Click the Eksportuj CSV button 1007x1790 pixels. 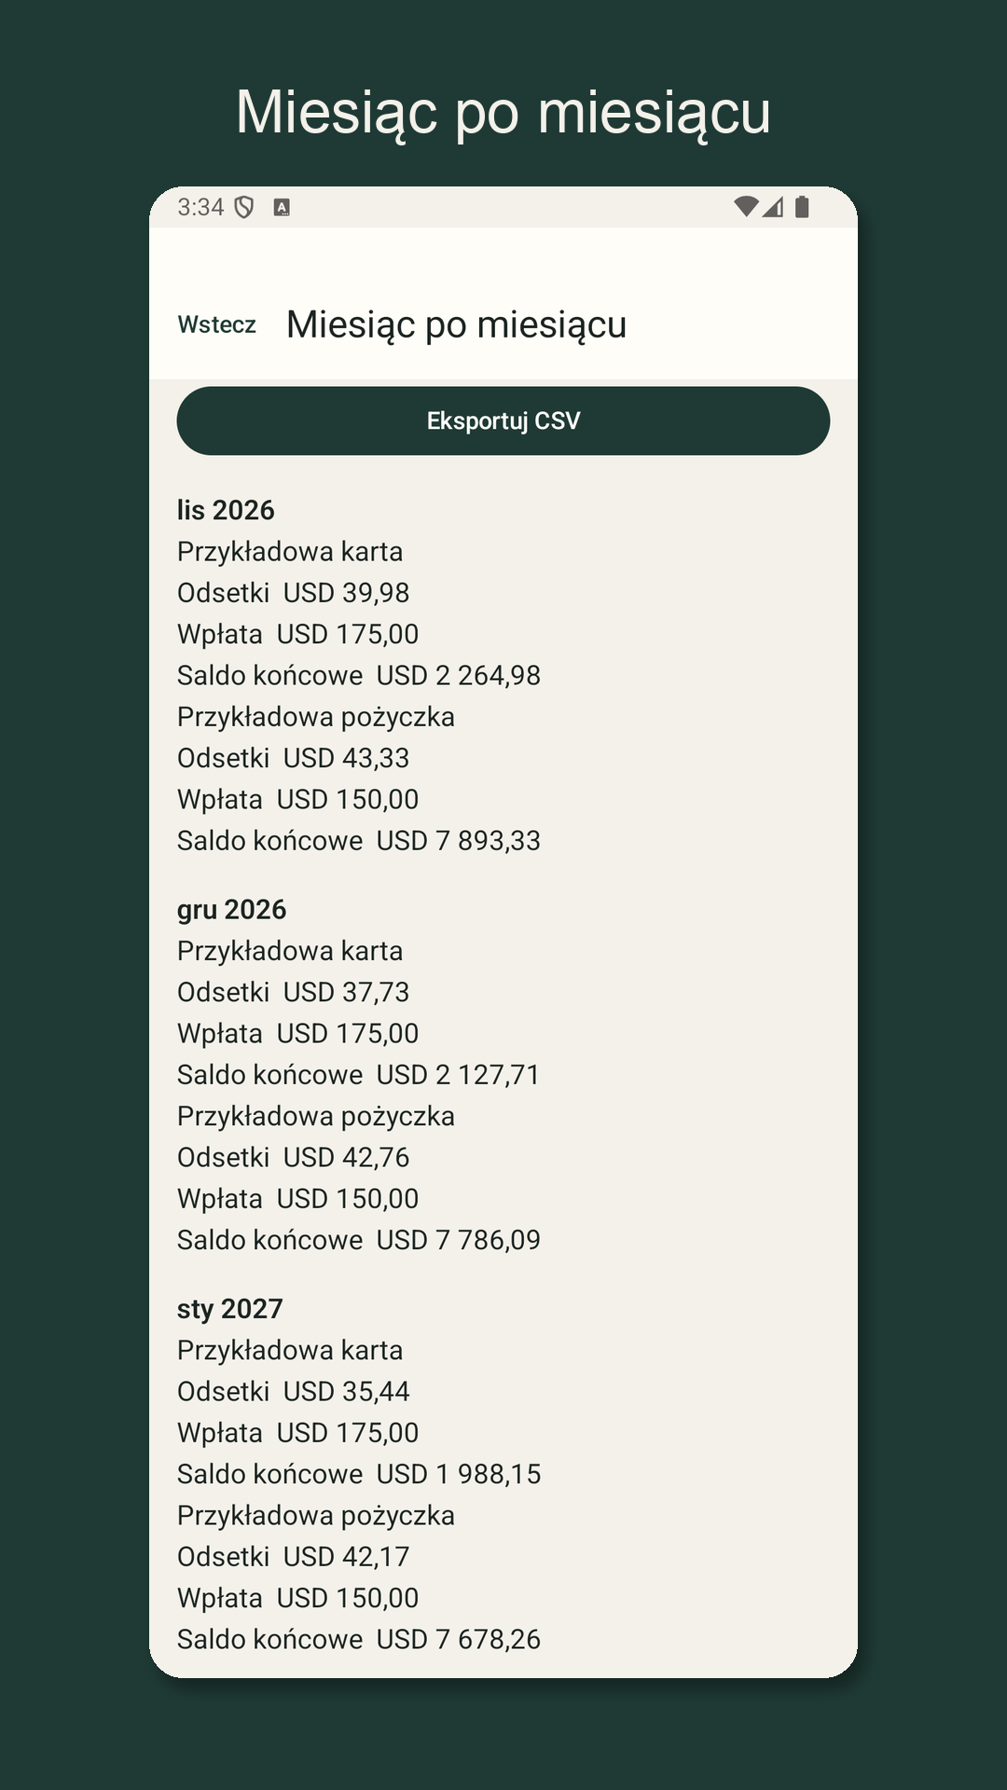tap(504, 420)
